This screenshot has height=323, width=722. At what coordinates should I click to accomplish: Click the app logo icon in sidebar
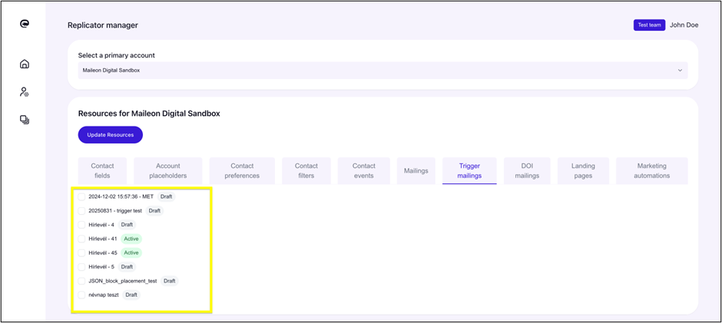coord(25,25)
